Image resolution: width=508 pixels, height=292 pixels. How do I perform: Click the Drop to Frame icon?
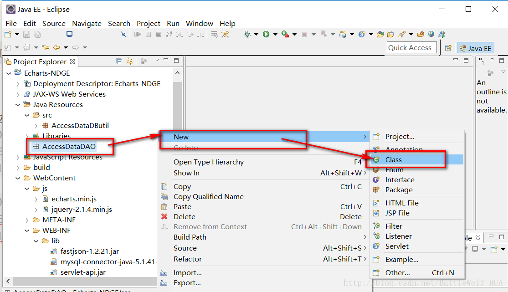(215, 34)
